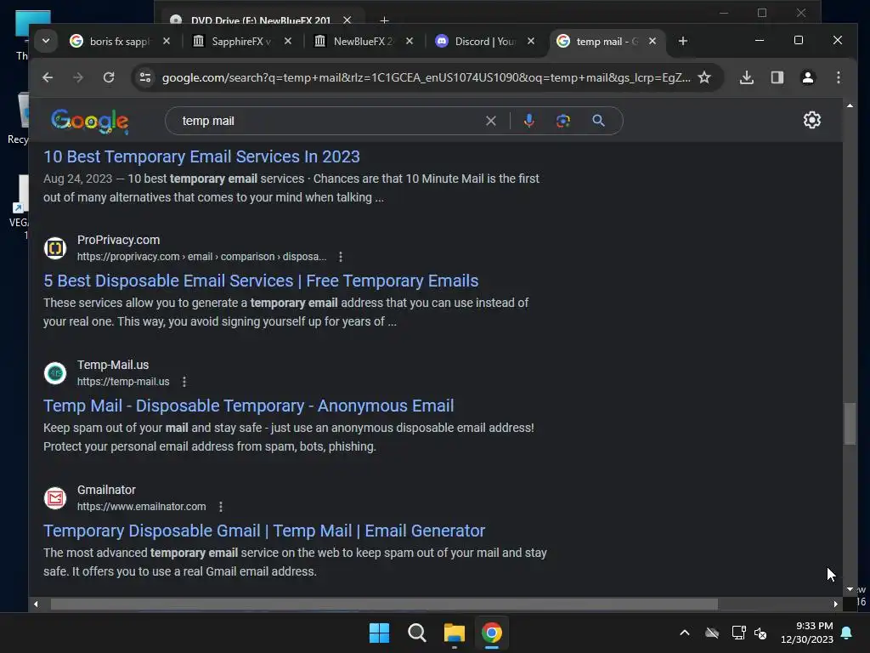Click the https://www.emailnator.com URL text
870x653 pixels.
(142, 507)
